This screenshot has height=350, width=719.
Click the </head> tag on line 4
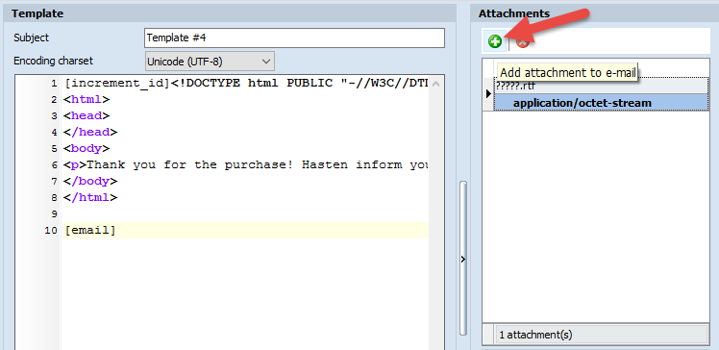coord(90,132)
